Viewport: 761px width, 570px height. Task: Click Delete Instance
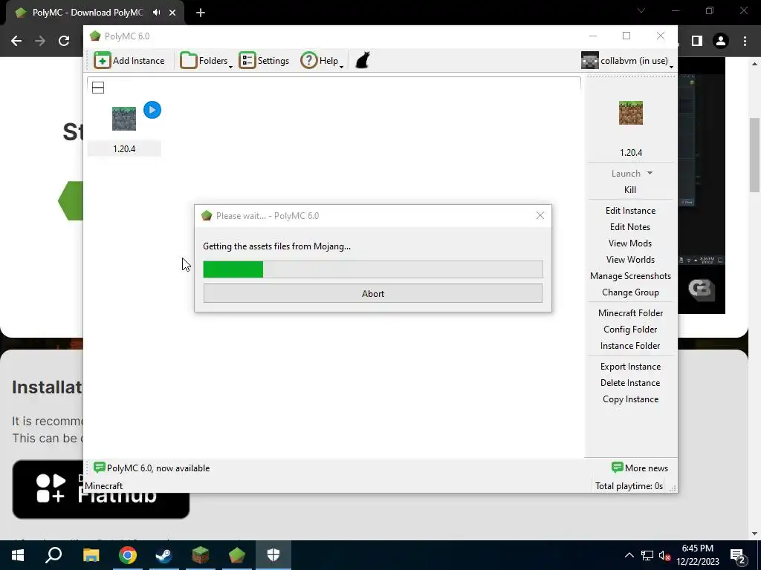[630, 383]
